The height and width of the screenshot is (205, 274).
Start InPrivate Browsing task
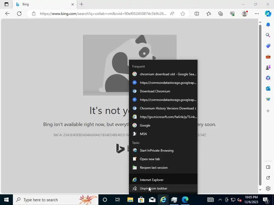(x=163, y=151)
